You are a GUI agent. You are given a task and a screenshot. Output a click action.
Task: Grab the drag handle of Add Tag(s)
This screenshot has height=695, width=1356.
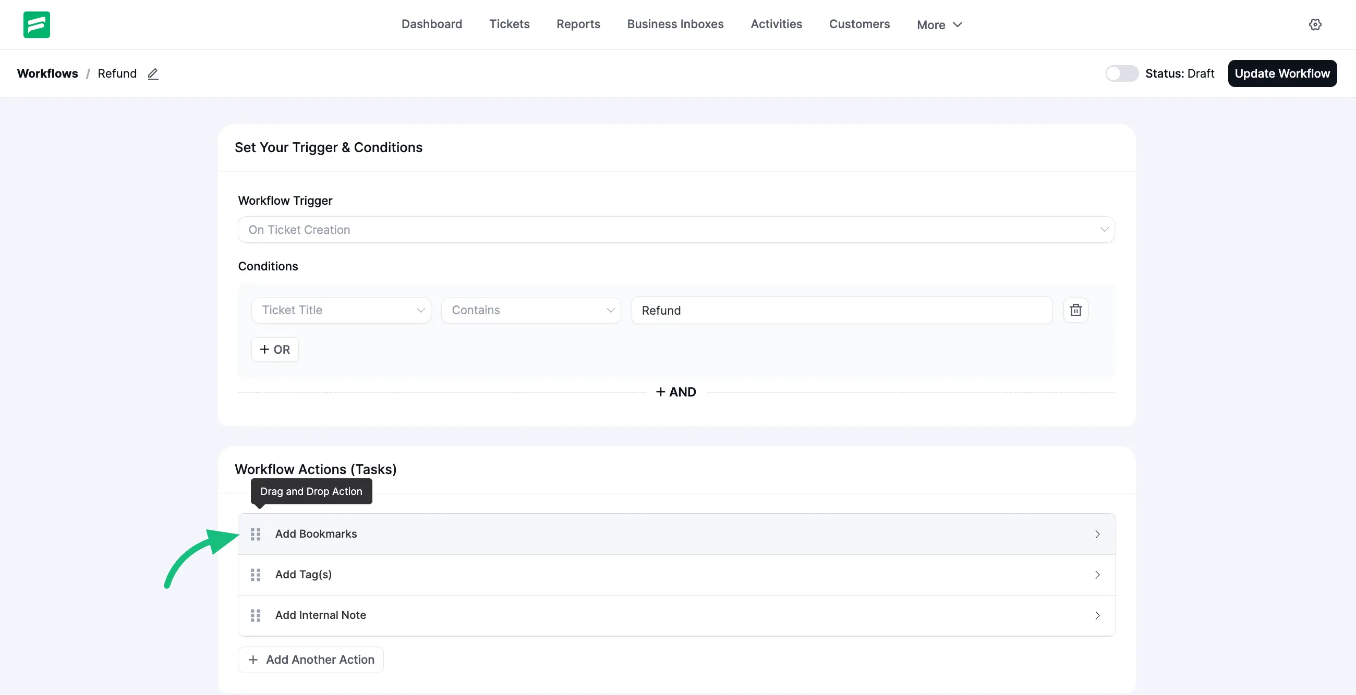[x=257, y=575]
